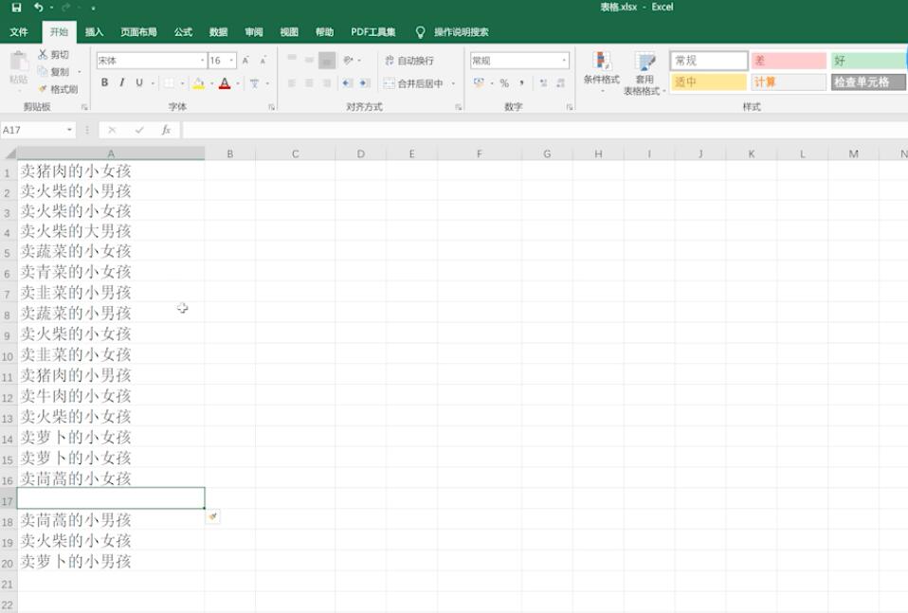This screenshot has width=908, height=613.
Task: Save the workbook with the floppy icon
Action: (x=17, y=8)
